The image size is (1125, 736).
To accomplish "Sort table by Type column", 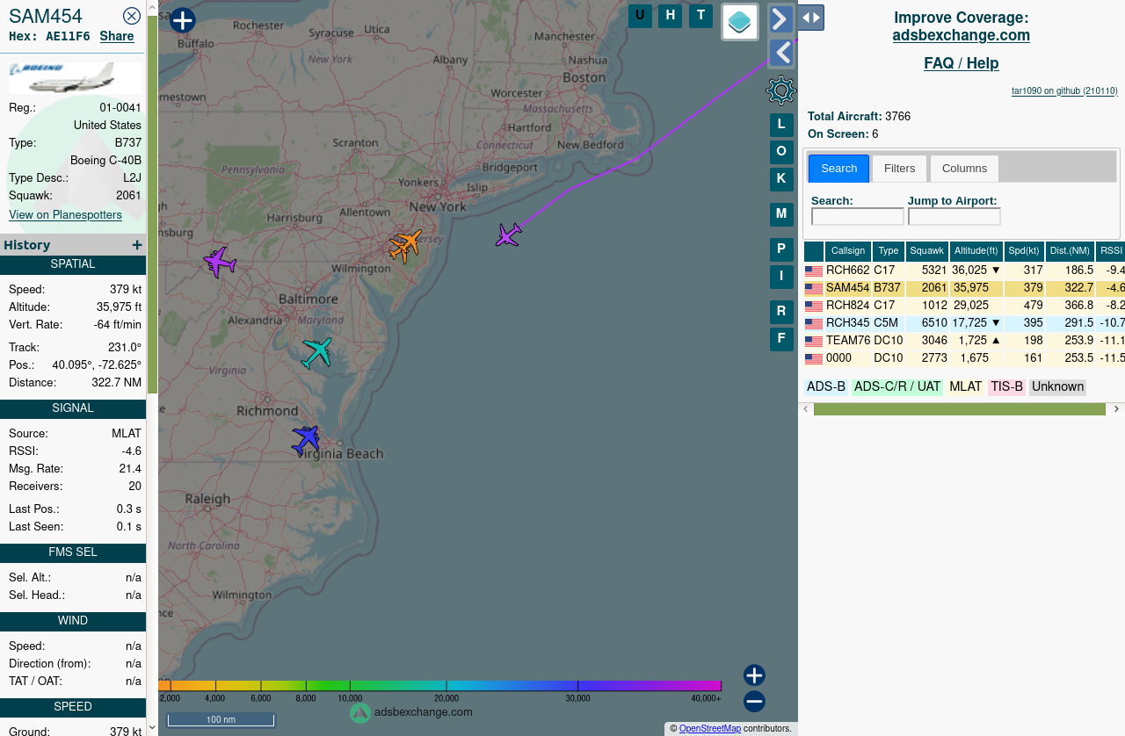I will pyautogui.click(x=889, y=251).
